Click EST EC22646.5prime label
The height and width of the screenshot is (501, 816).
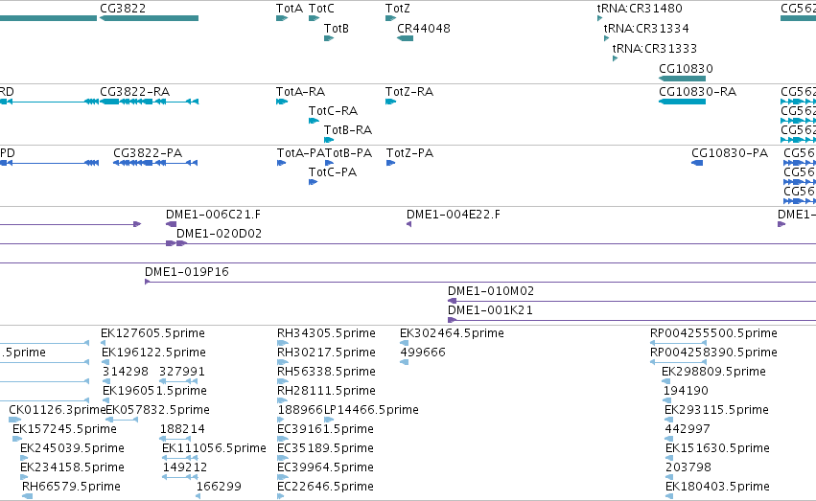click(x=326, y=487)
